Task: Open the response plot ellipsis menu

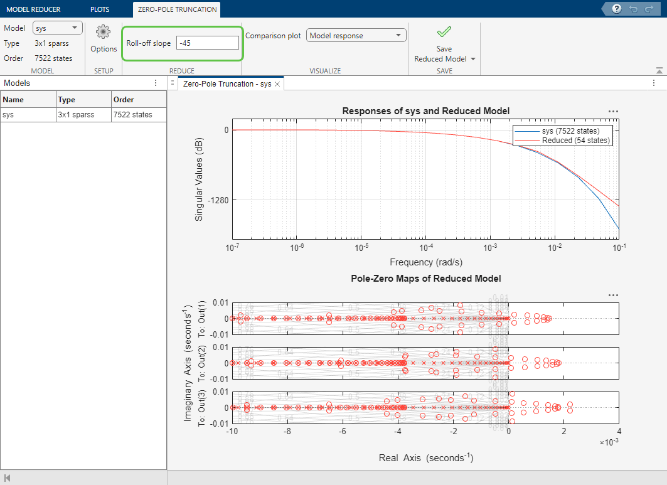Action: [x=613, y=111]
